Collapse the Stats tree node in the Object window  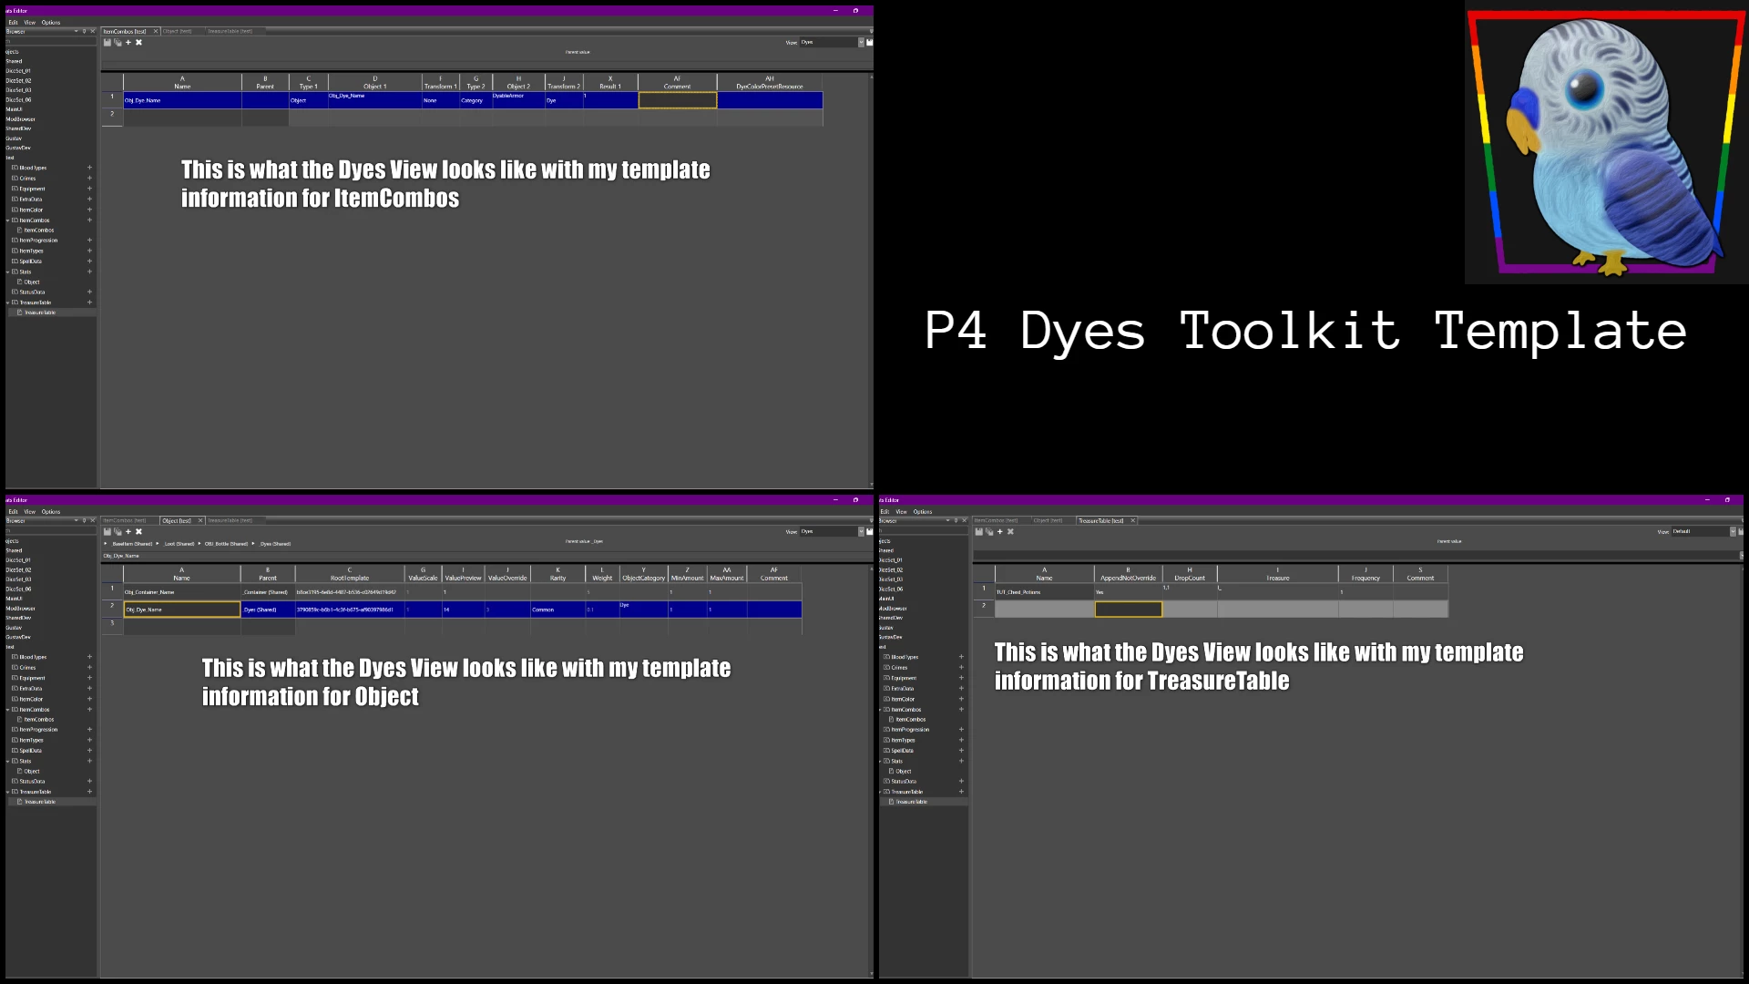8,761
